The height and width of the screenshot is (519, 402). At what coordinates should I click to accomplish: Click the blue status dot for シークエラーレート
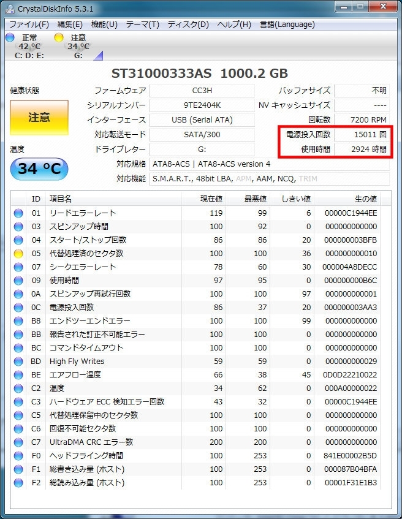[x=18, y=267]
